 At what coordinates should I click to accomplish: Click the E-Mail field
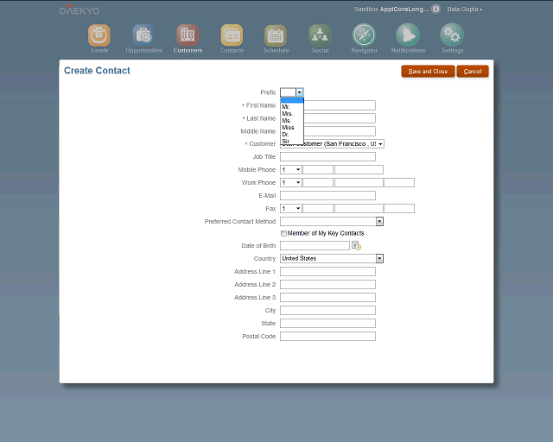(327, 195)
